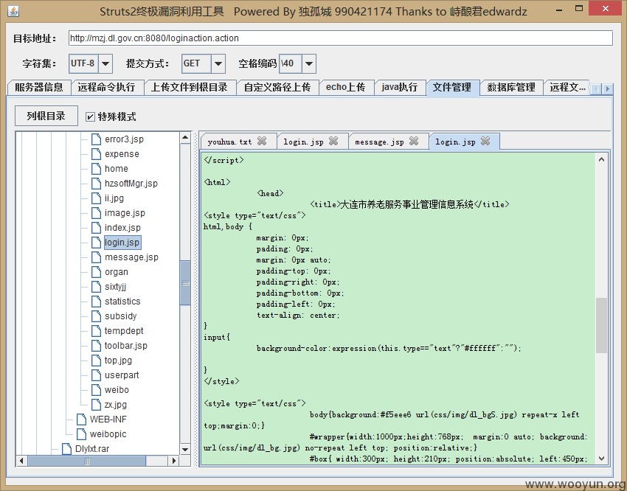This screenshot has height=491, width=627.
Task: Click file tree horizontal scroll left arrow
Action: pyautogui.click(x=21, y=461)
